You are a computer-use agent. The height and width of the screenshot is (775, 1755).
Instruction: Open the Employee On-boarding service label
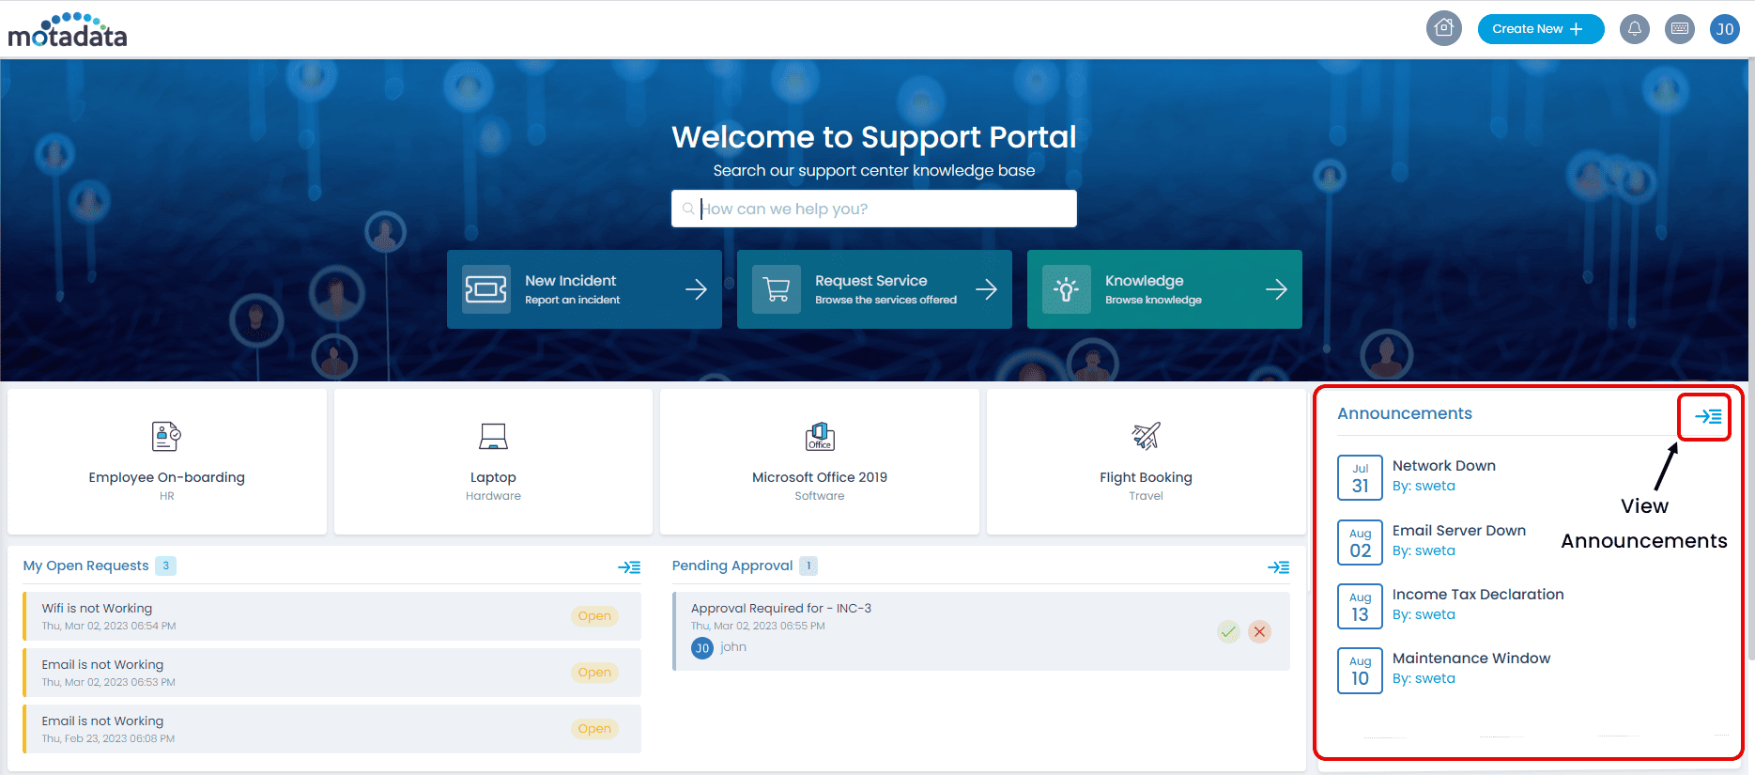pos(166,477)
